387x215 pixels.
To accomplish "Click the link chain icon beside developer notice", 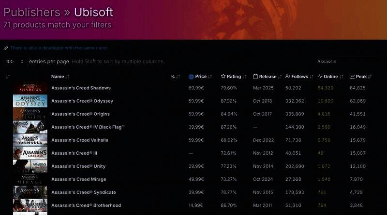I will 6,48.
